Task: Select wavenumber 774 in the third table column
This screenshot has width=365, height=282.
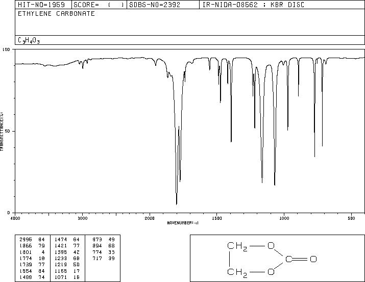Action: point(97,252)
